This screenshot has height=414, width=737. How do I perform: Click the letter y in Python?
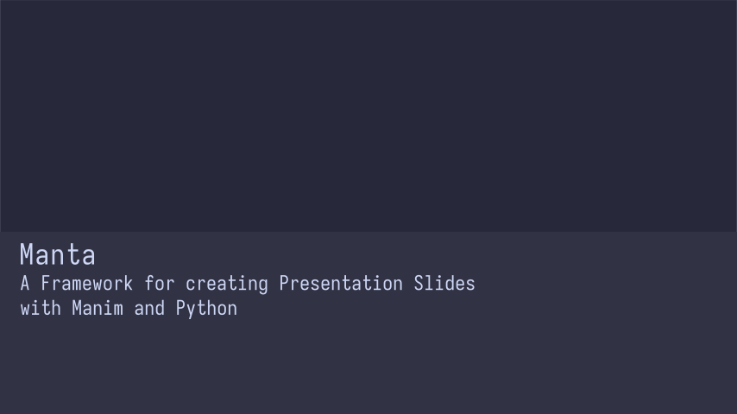tap(191, 311)
